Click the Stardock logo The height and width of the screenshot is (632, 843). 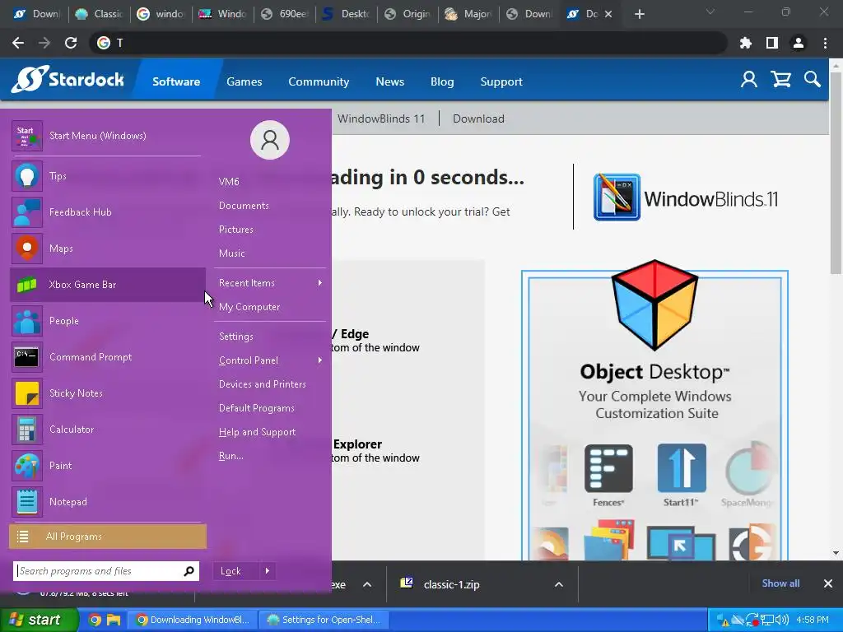tap(68, 80)
